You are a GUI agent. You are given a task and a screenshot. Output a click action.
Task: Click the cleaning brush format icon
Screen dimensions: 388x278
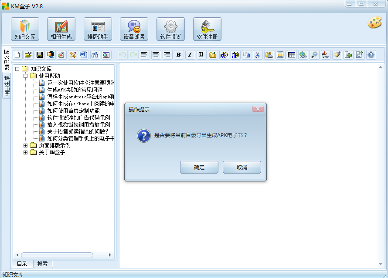[337, 55]
